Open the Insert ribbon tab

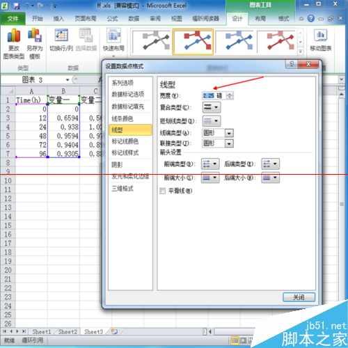click(58, 19)
